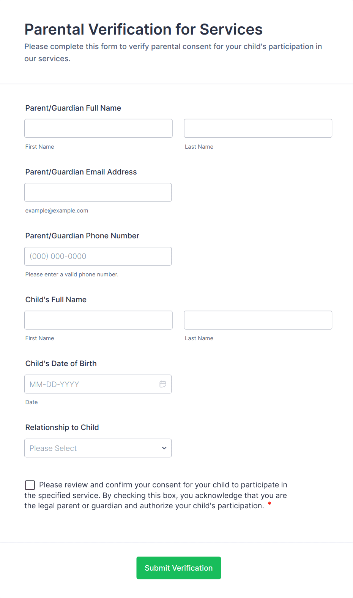Image resolution: width=353 pixels, height=598 pixels.
Task: Click the Please Select chevron arrow
Action: click(164, 448)
